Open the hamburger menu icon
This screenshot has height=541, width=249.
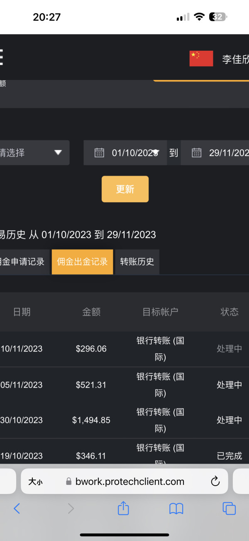pos(2,57)
